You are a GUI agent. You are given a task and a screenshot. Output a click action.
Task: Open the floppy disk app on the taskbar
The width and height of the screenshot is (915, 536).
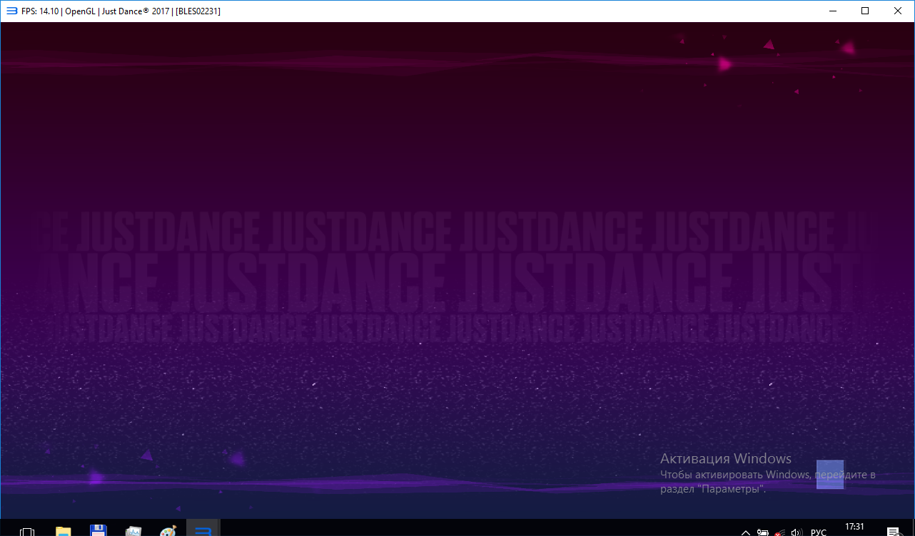click(98, 531)
